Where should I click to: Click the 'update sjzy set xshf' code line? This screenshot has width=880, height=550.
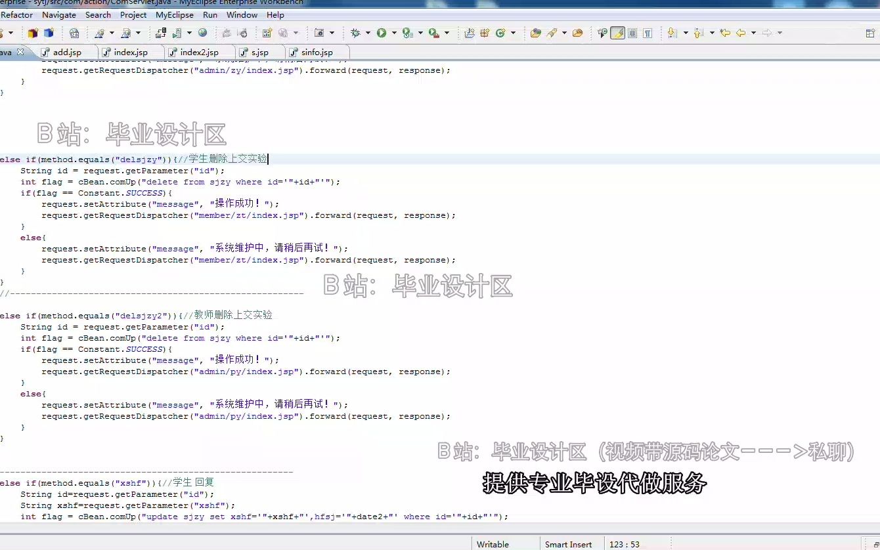pos(265,517)
